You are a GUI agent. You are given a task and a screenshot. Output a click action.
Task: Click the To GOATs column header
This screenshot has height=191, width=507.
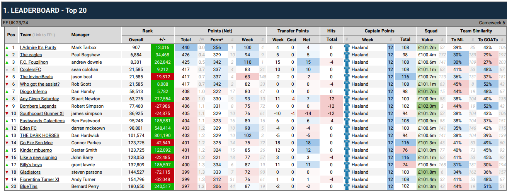(485, 40)
